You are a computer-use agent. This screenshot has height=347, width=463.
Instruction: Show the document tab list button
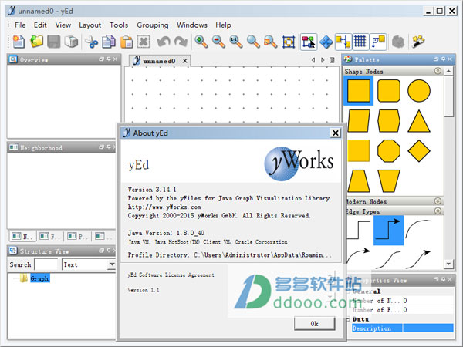pos(332,60)
